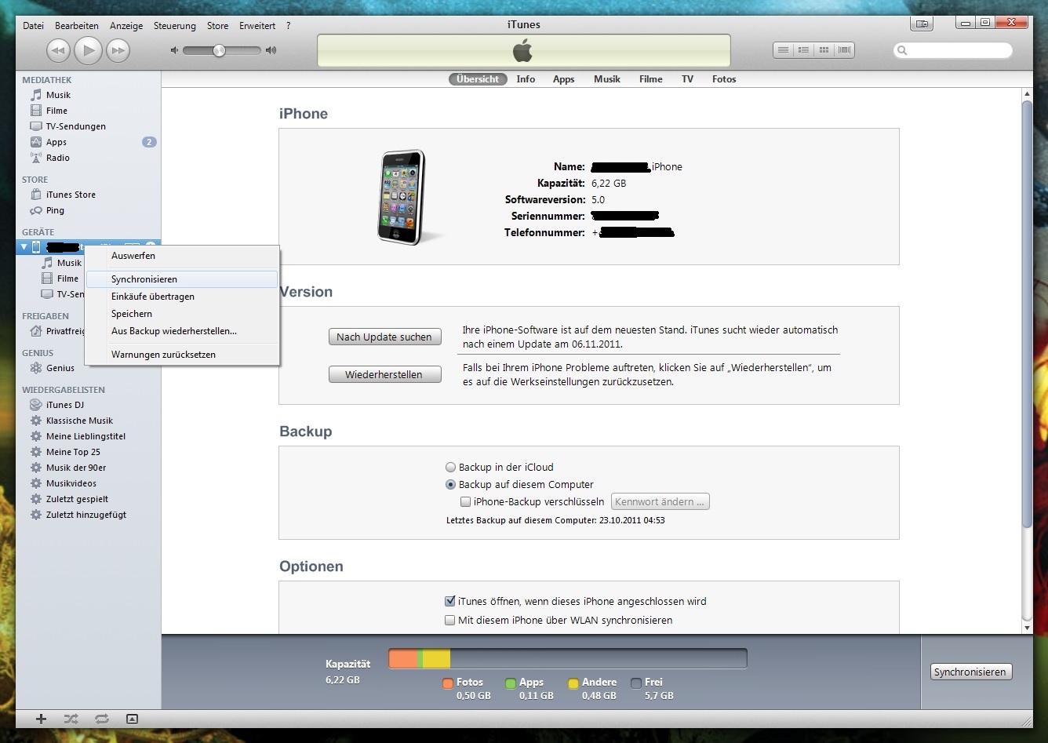Switch to grid view icon
The width and height of the screenshot is (1048, 743).
pyautogui.click(x=824, y=50)
